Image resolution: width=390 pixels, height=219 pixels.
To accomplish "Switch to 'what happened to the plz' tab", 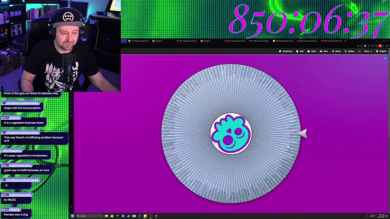I will click(x=283, y=41).
